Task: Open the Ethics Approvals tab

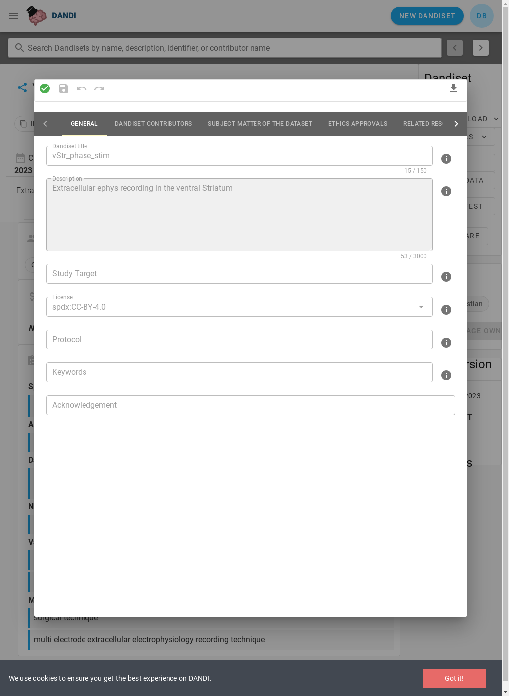Action: [358, 124]
